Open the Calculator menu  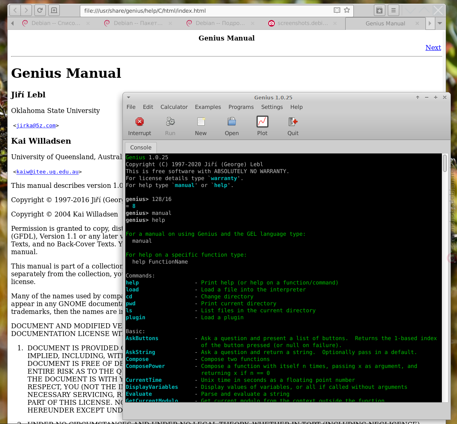[174, 107]
